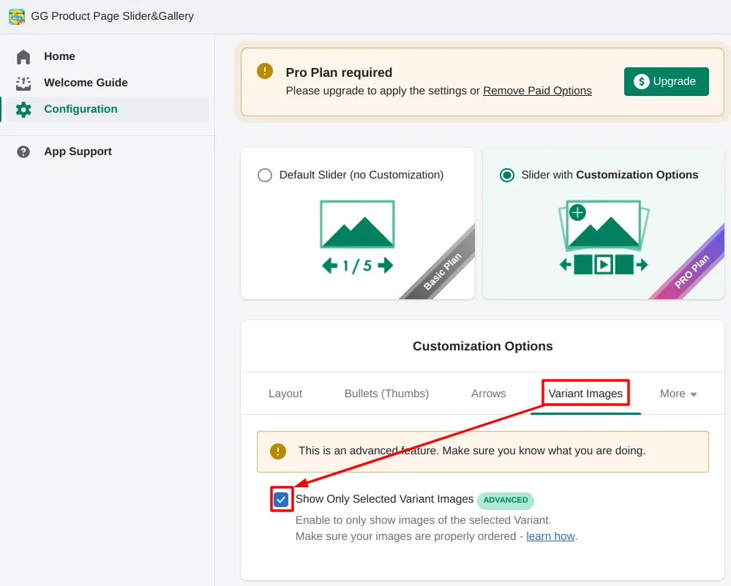The image size is (731, 586).
Task: Select the Variant Images tab
Action: [585, 394]
